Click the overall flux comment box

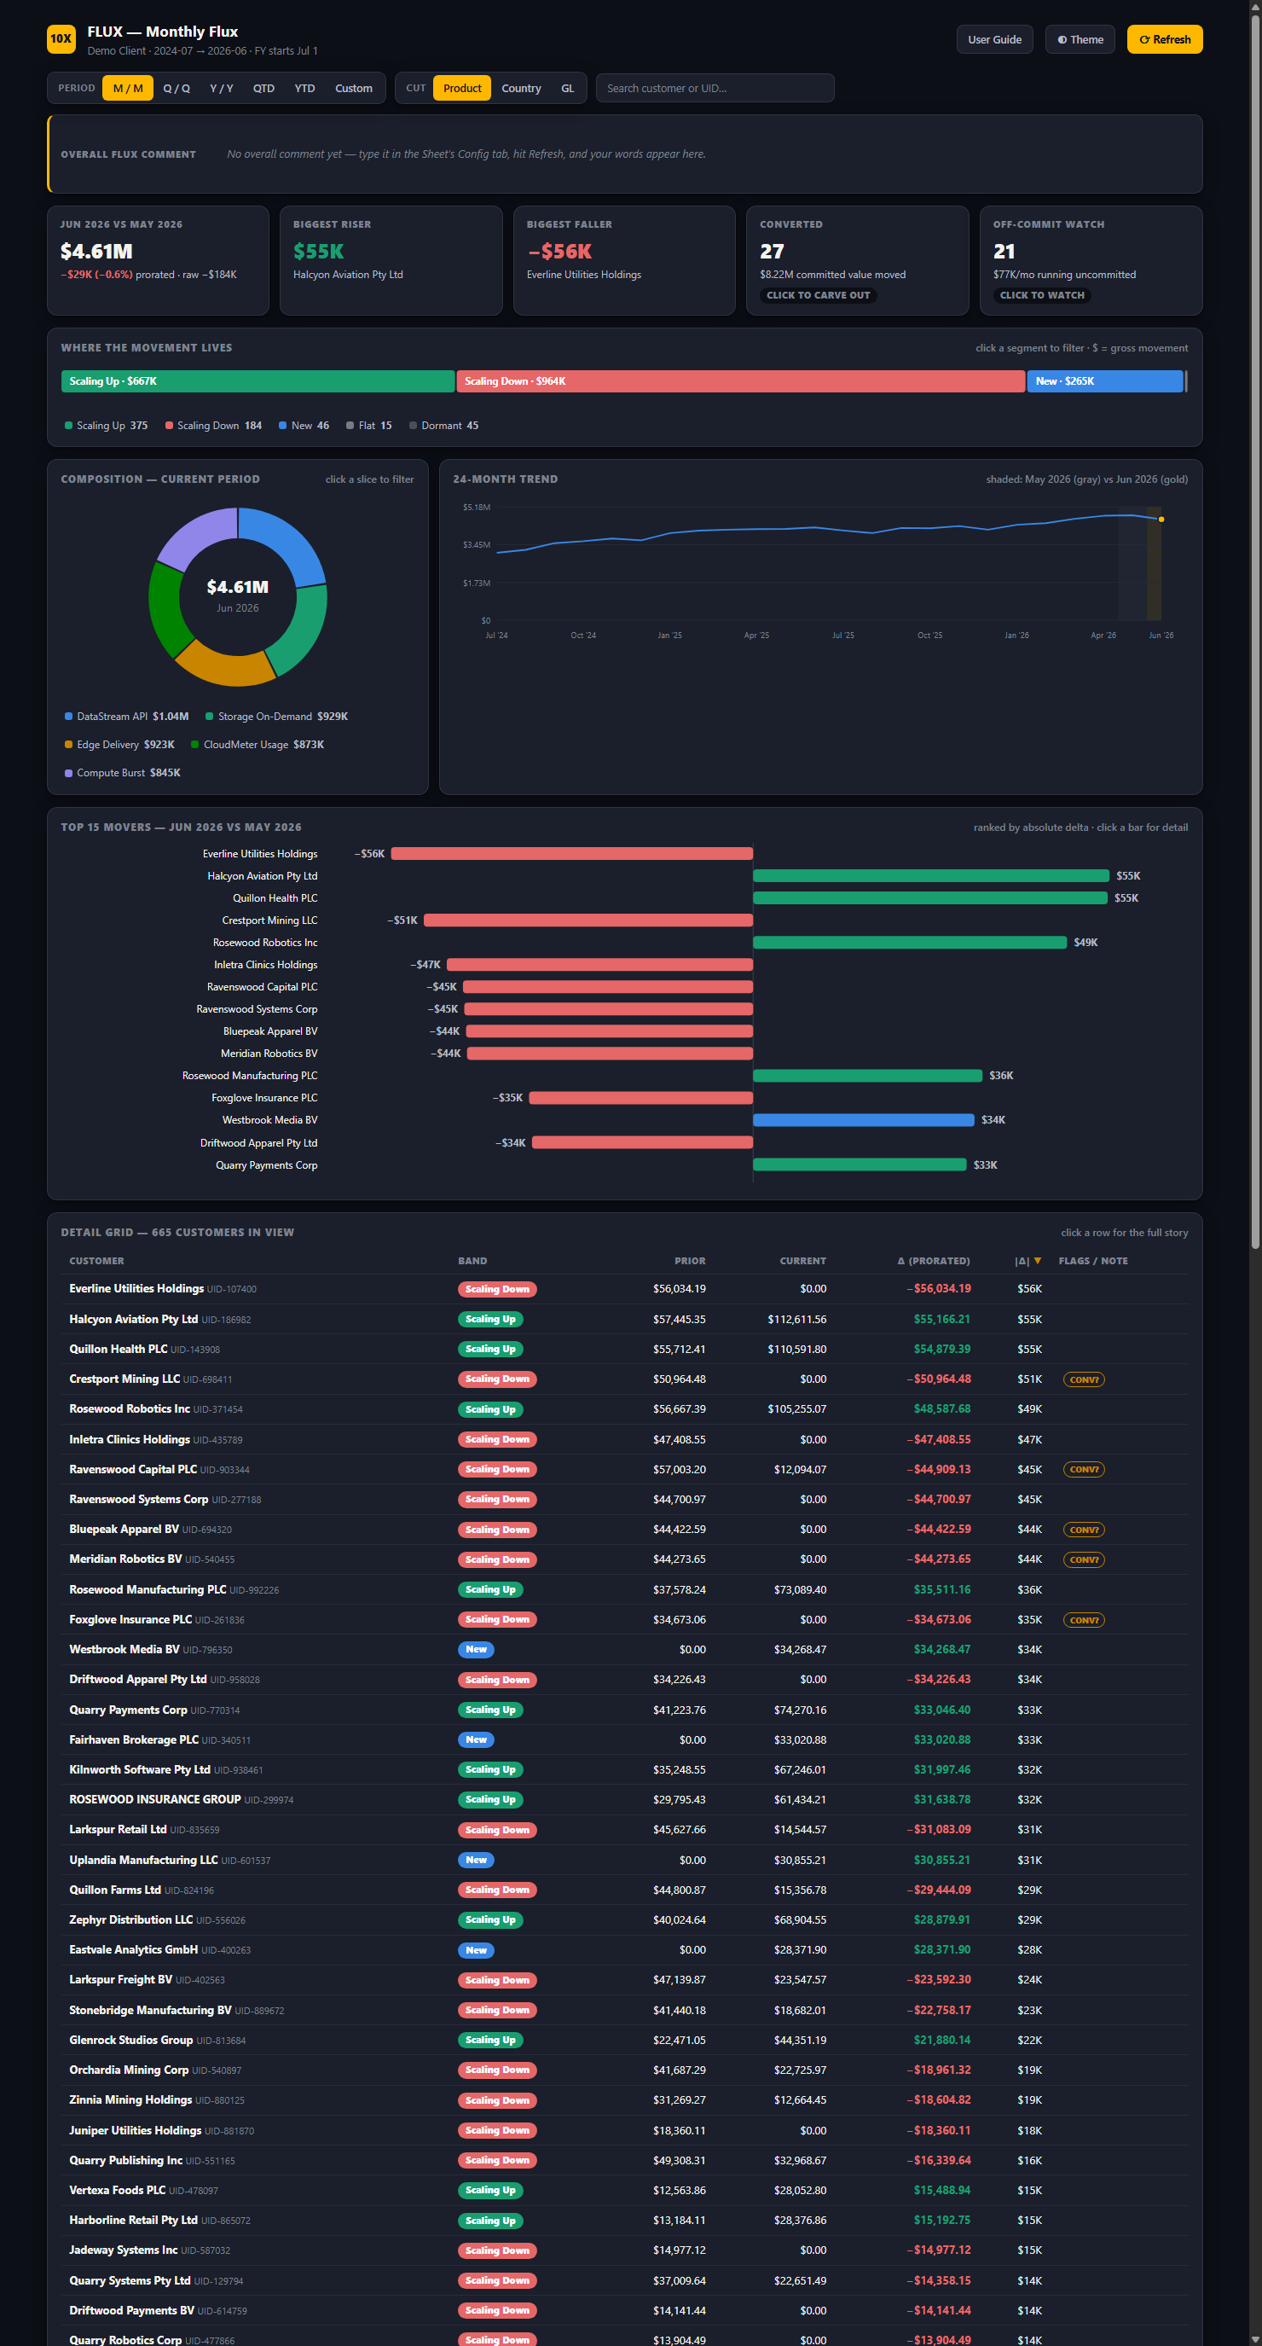(x=625, y=154)
